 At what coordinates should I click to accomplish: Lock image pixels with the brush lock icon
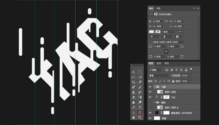pyautogui.click(x=160, y=81)
